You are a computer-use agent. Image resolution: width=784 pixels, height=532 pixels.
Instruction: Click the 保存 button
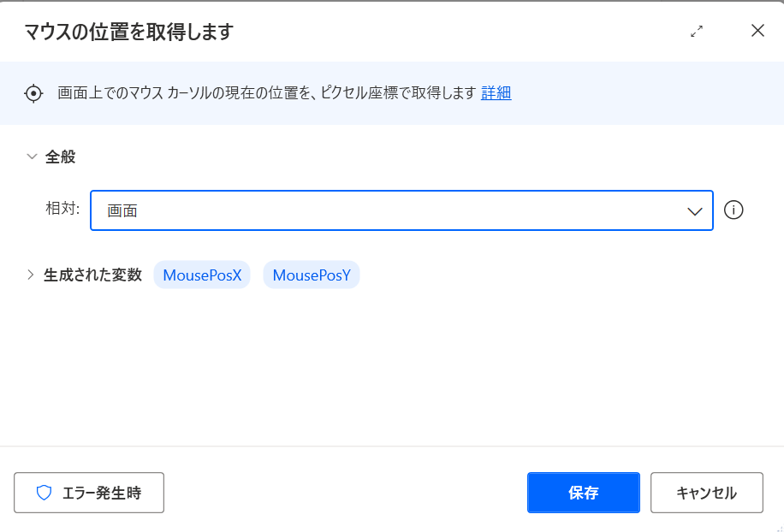point(584,493)
